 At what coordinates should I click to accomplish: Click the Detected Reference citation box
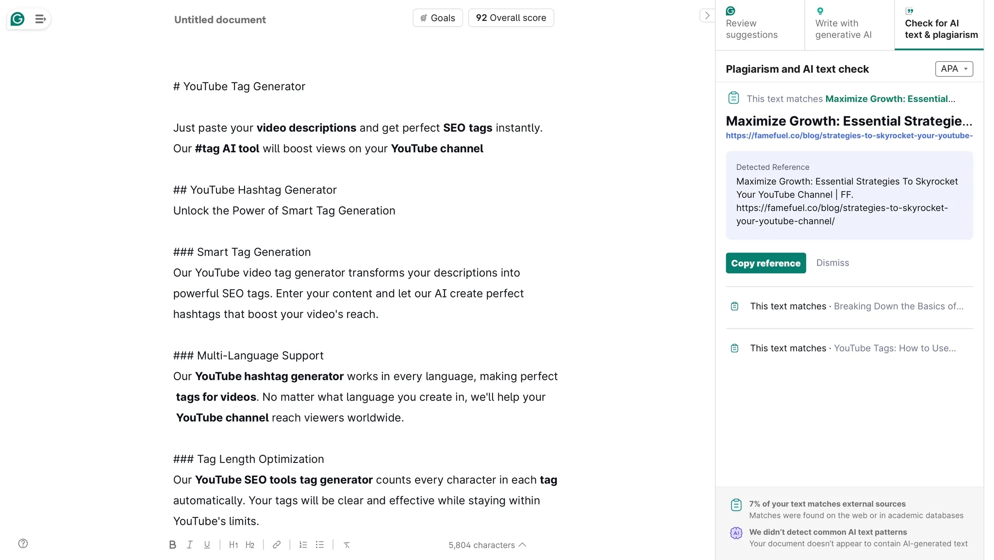click(849, 195)
